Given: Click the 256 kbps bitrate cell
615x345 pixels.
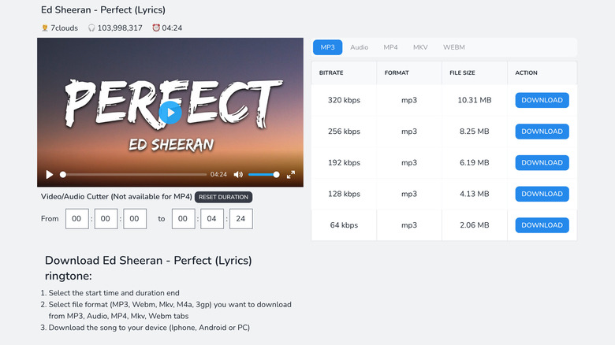Looking at the screenshot, I should (344, 132).
